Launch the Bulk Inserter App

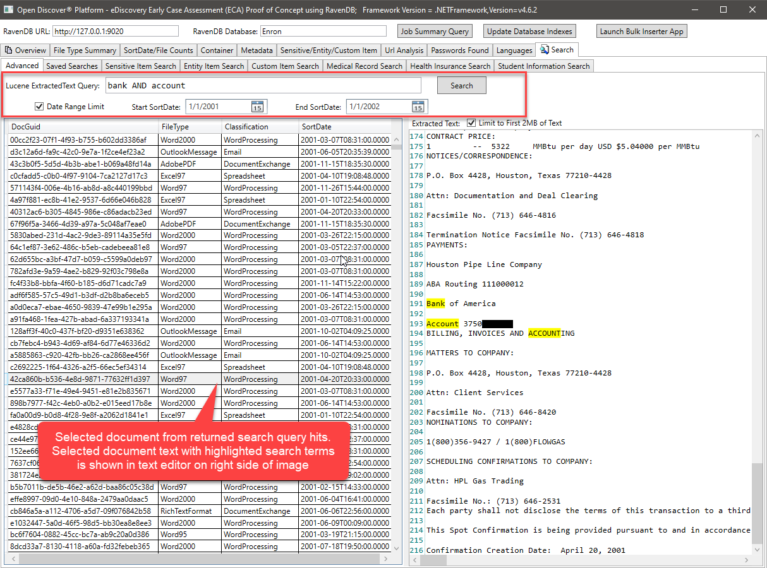641,32
